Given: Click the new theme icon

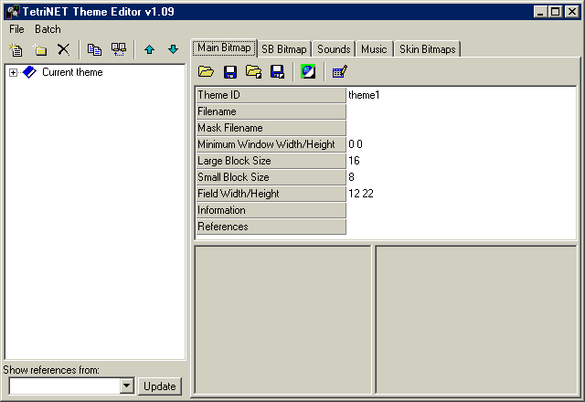Looking at the screenshot, I should click(16, 49).
